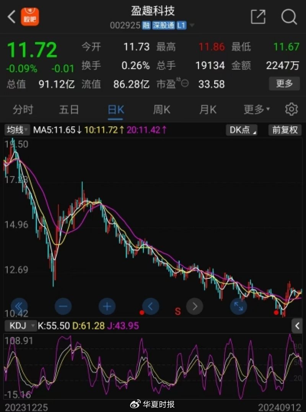Screen dimensions: 306x412
Task: Tap the 市盈 info bubble next to 33.58
Action: click(x=184, y=83)
